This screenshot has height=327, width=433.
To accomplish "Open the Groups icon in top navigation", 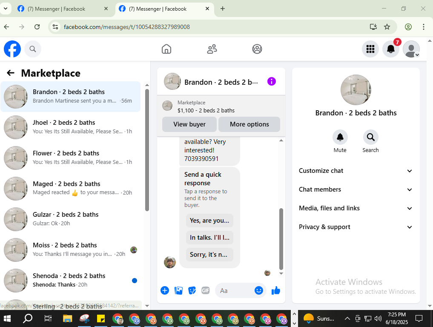I will [x=257, y=49].
